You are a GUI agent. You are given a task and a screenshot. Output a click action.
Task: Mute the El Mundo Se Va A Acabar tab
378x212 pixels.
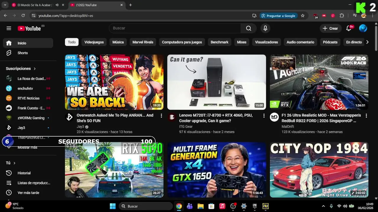click(57, 5)
